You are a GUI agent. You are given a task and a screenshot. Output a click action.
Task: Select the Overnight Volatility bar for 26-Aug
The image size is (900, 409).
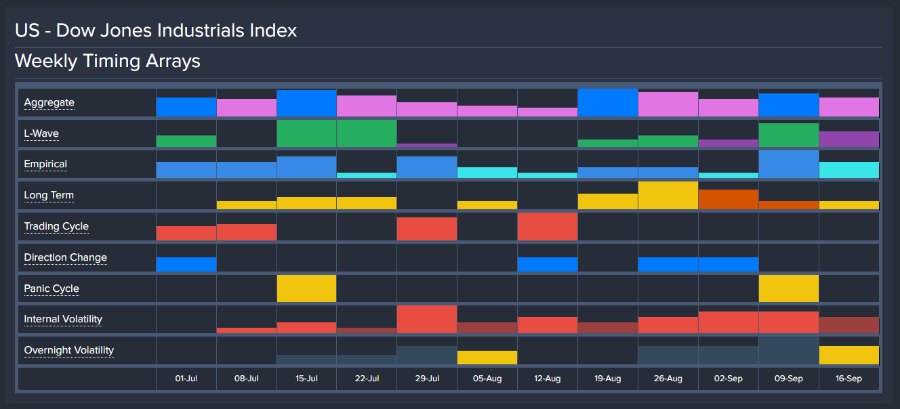click(668, 356)
